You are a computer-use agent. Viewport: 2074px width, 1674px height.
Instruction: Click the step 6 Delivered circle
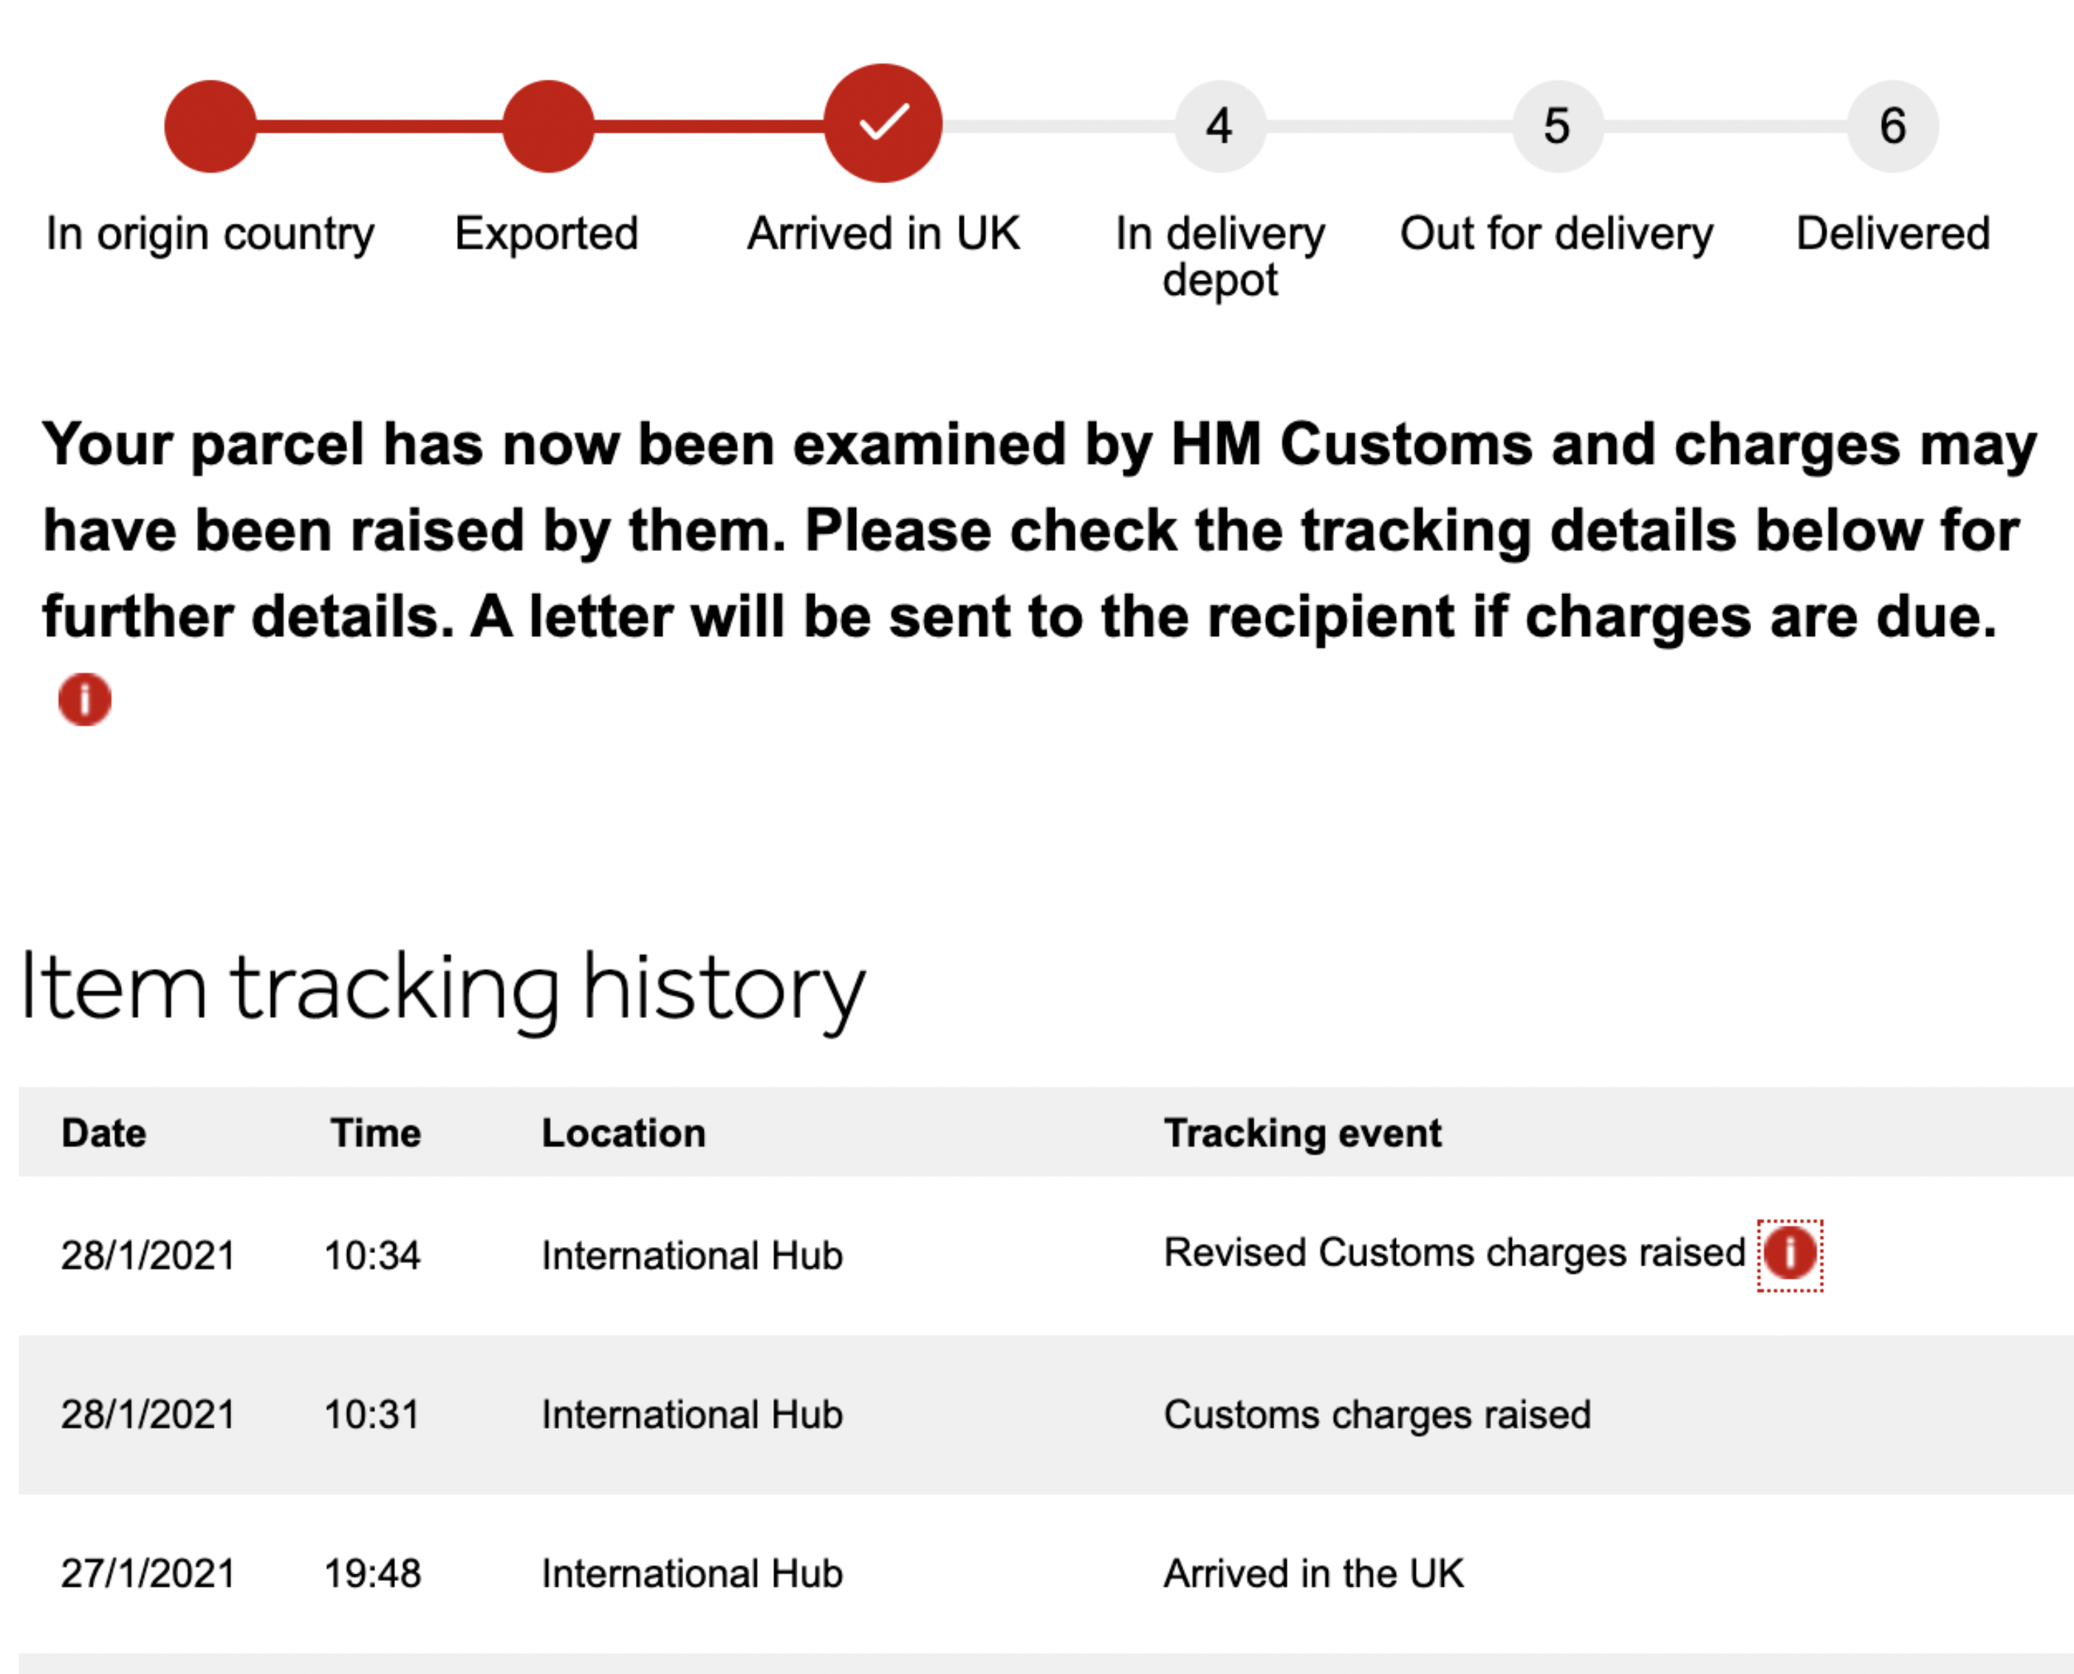pyautogui.click(x=1893, y=126)
